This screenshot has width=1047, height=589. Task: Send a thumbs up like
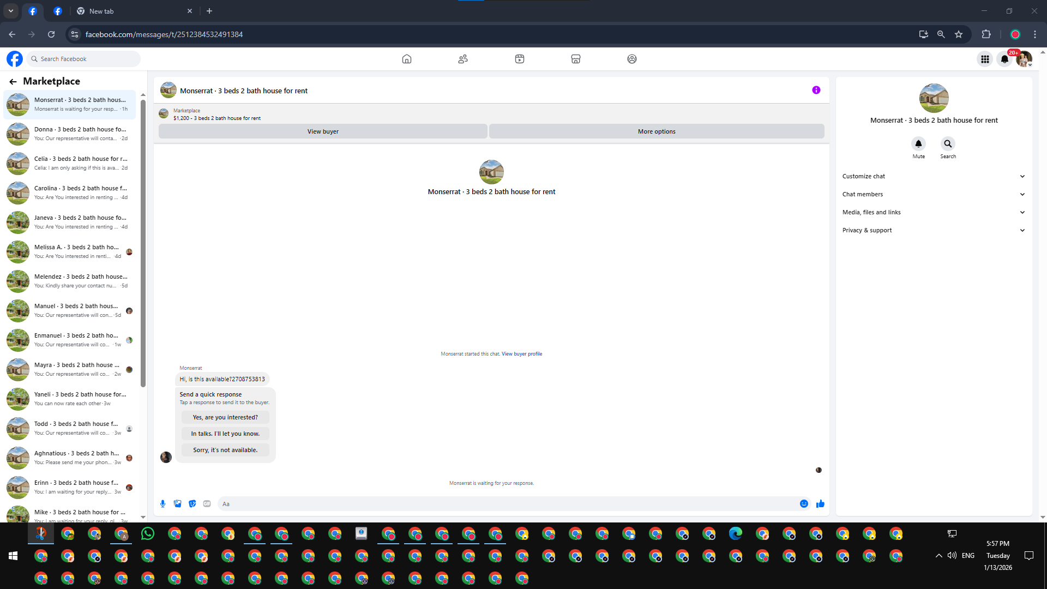(x=820, y=504)
